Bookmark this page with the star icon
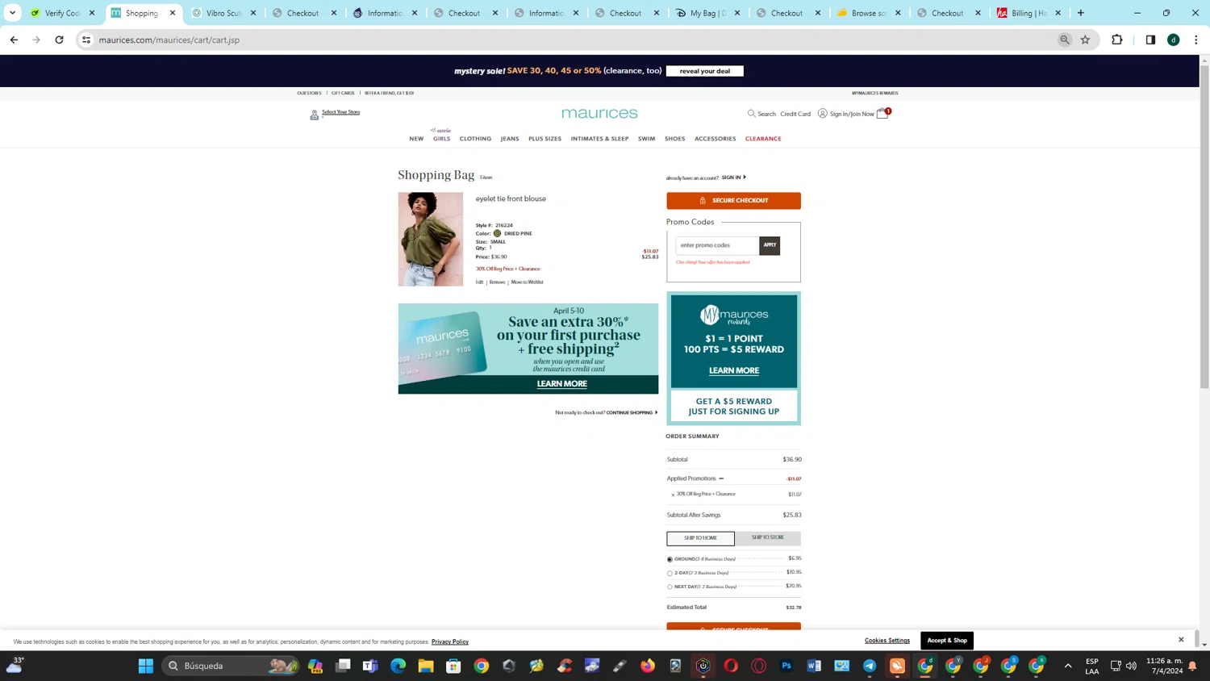1210x681 pixels. [1085, 40]
